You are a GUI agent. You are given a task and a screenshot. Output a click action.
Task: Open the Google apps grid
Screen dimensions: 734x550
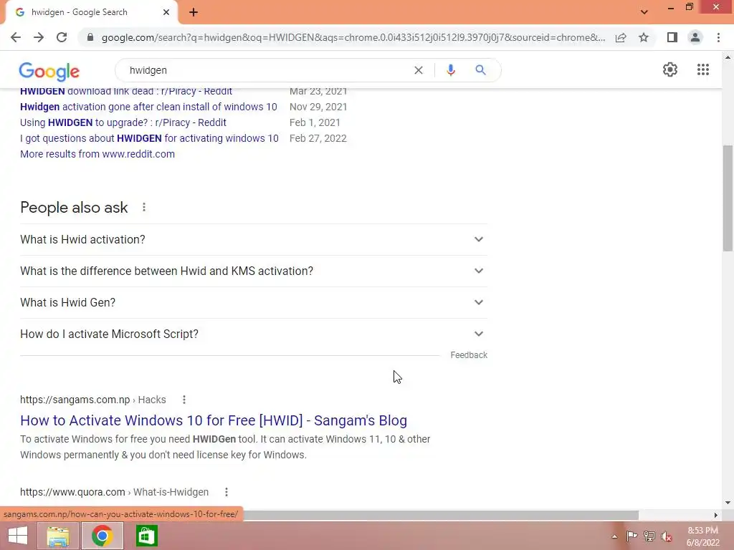click(x=702, y=69)
